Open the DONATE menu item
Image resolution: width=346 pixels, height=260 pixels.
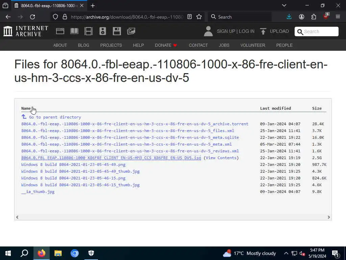pos(166,45)
